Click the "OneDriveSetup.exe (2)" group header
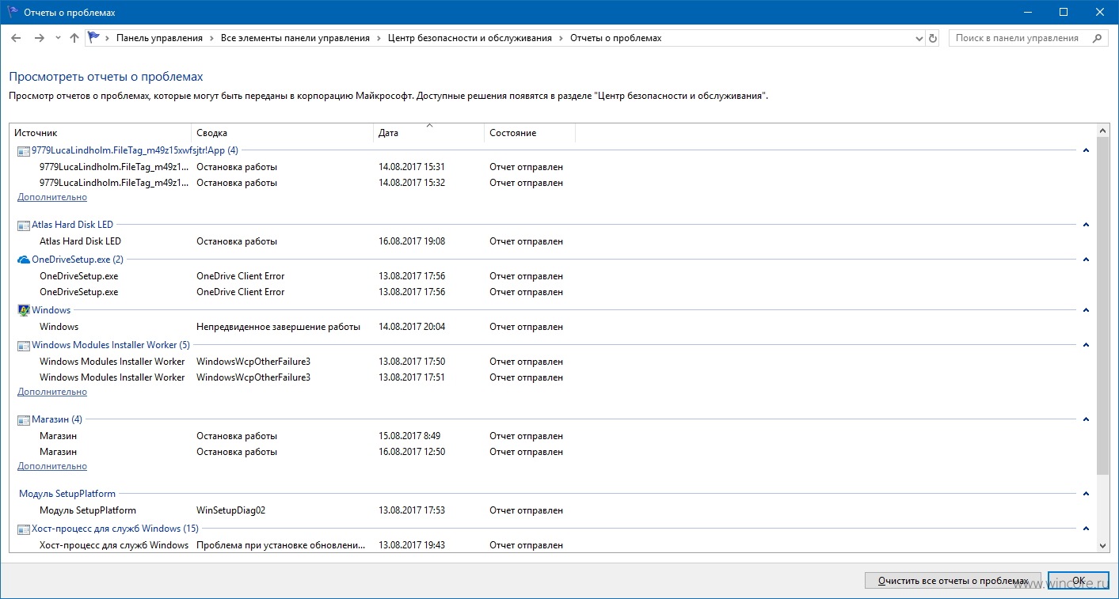 coord(78,260)
